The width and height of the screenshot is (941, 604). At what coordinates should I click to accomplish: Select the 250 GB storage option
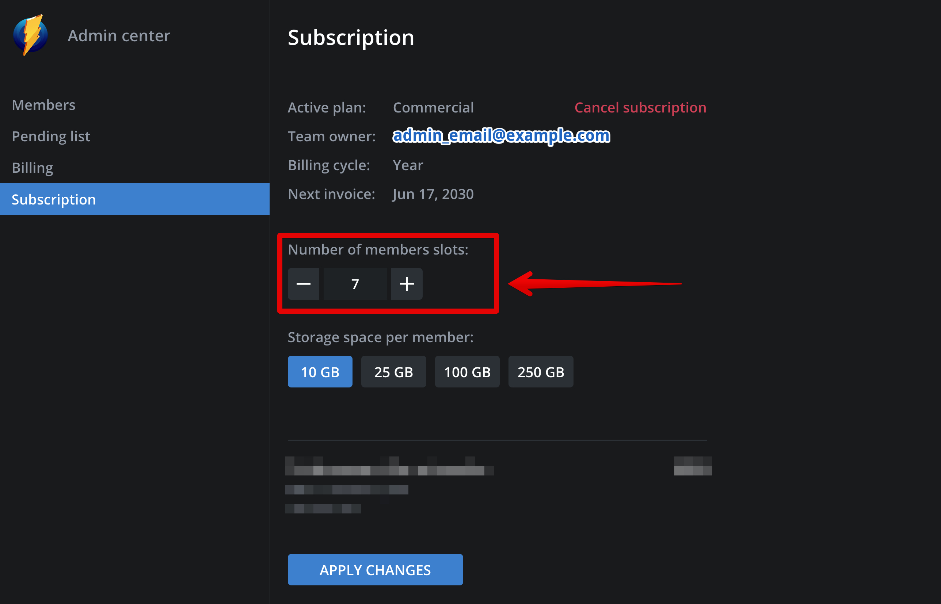tap(541, 371)
